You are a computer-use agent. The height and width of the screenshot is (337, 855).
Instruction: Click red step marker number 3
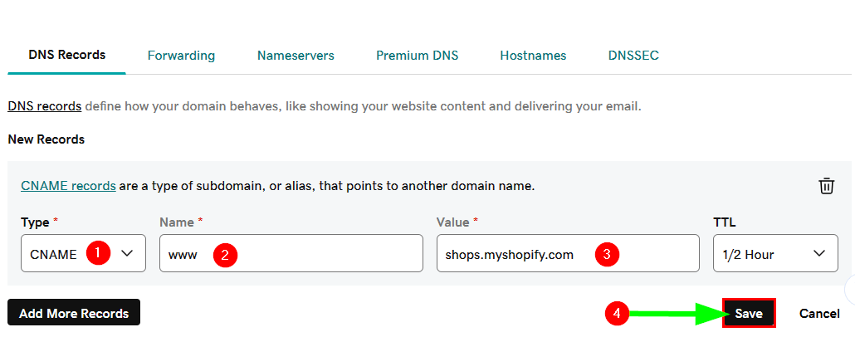pyautogui.click(x=607, y=255)
